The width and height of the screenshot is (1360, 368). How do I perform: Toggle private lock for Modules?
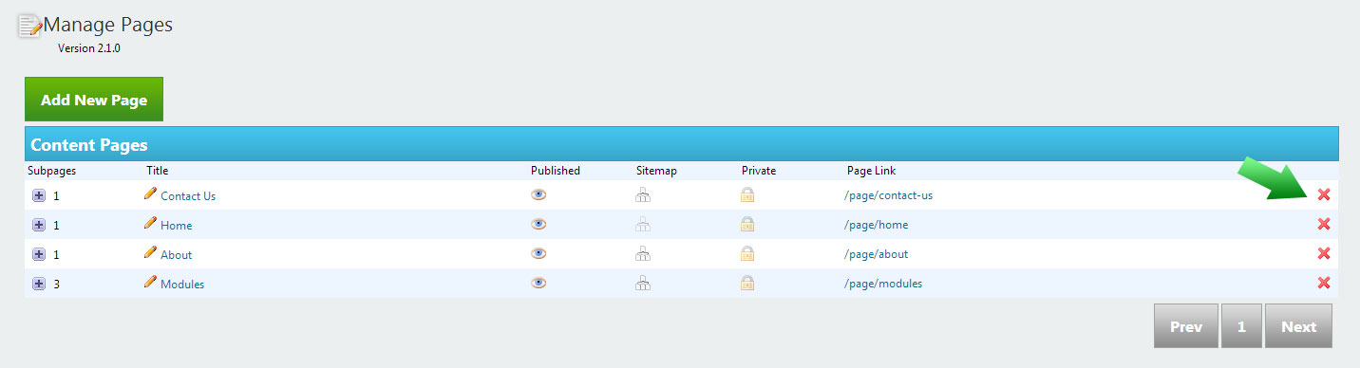point(747,284)
